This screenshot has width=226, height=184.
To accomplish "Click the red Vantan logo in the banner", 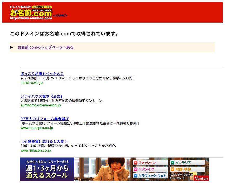I will pos(201,178).
